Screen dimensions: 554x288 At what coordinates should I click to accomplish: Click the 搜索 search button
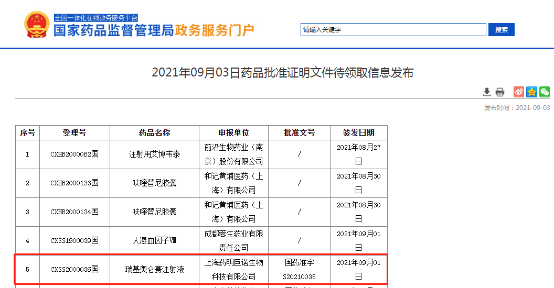(502, 30)
